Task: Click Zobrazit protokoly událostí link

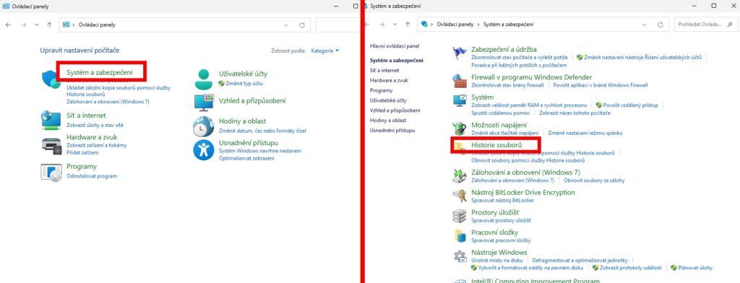Action: coord(630,268)
